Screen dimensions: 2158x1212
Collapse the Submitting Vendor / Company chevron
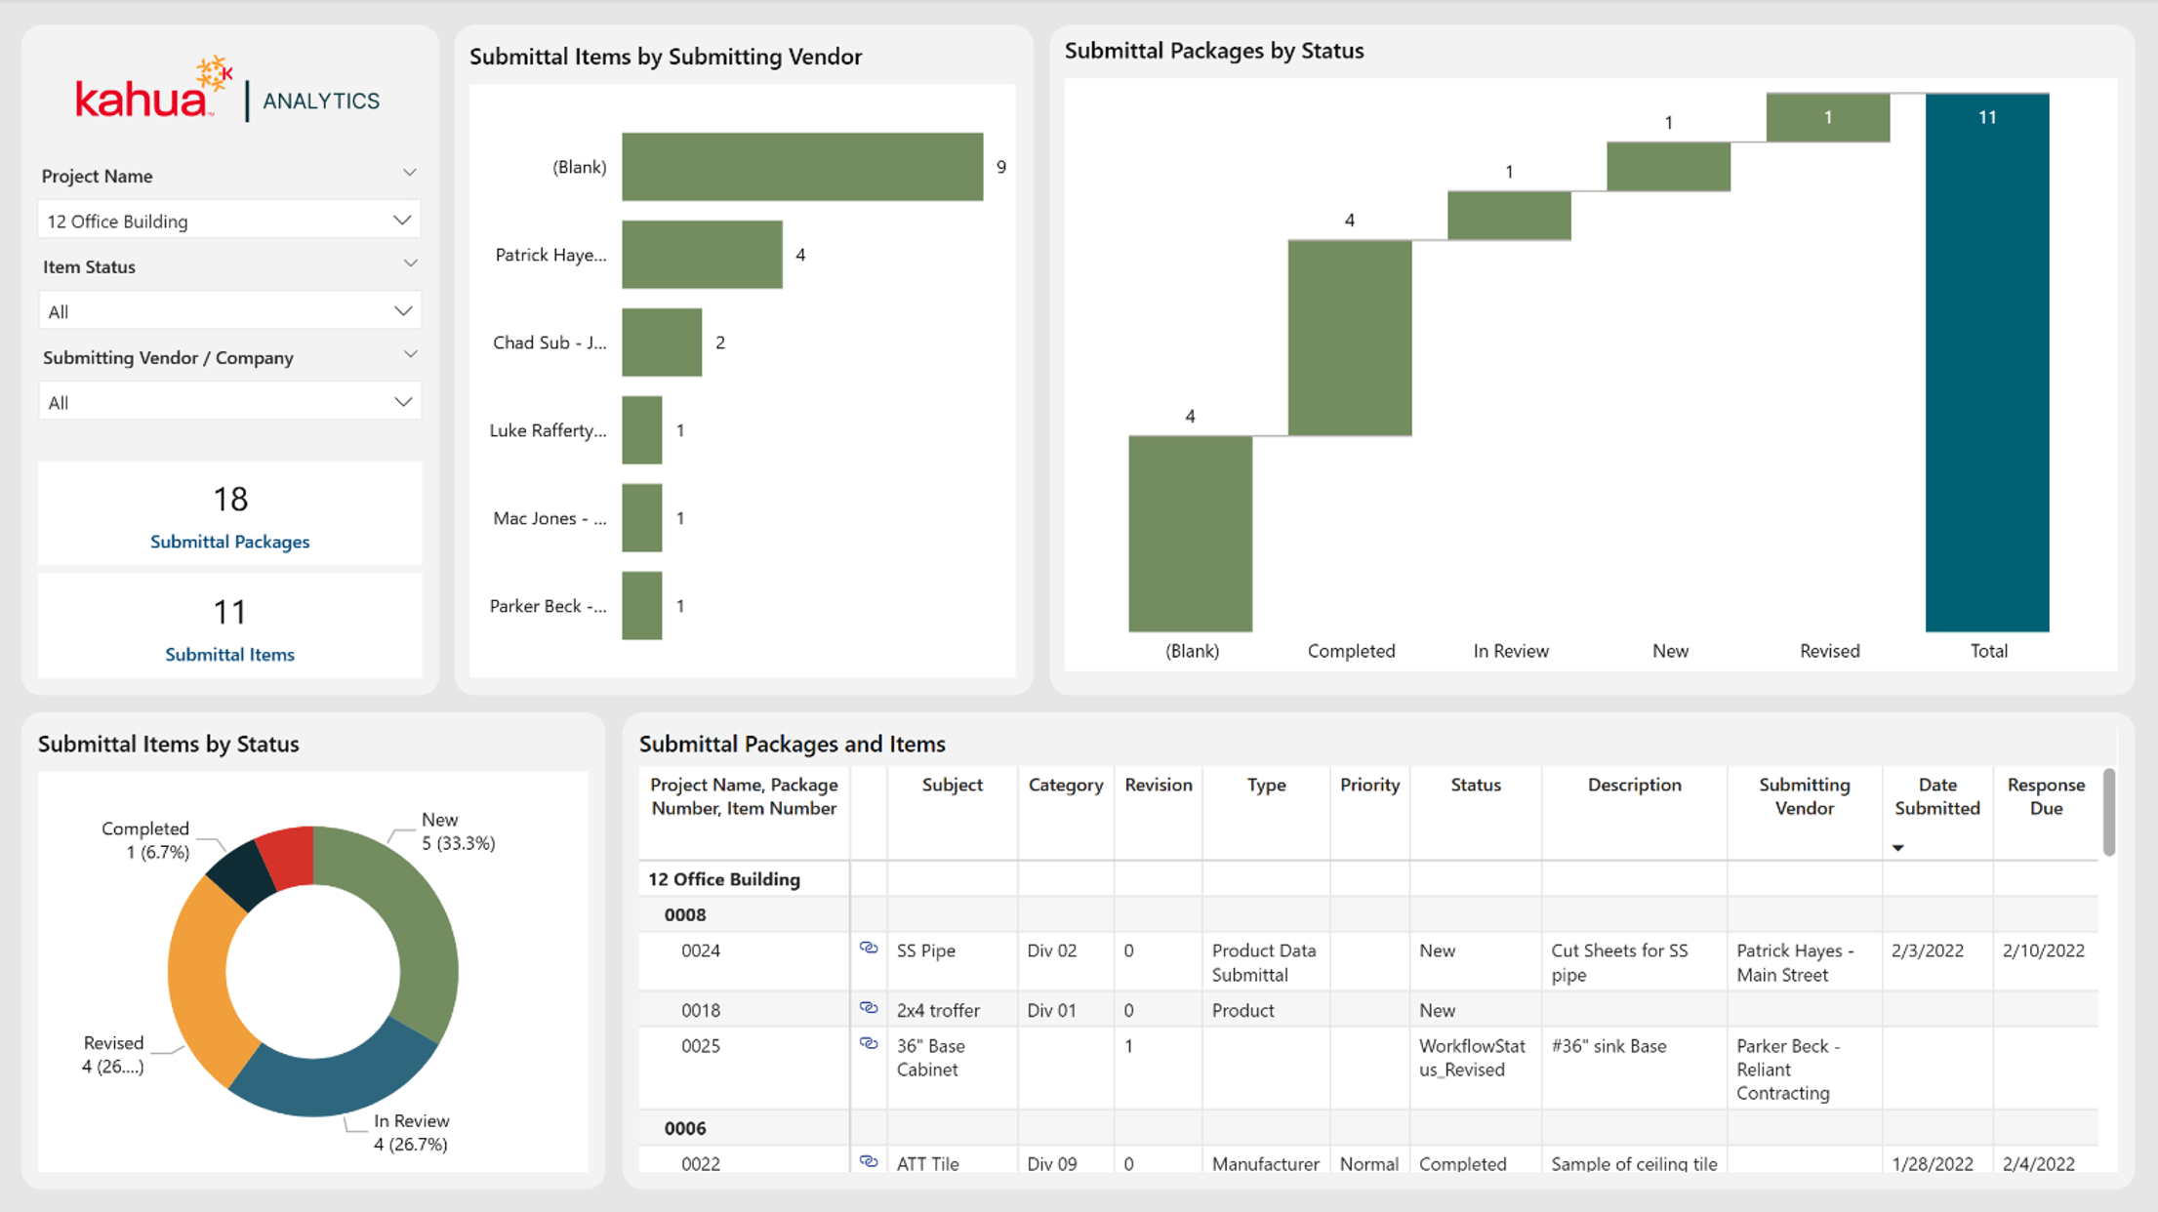click(x=410, y=354)
